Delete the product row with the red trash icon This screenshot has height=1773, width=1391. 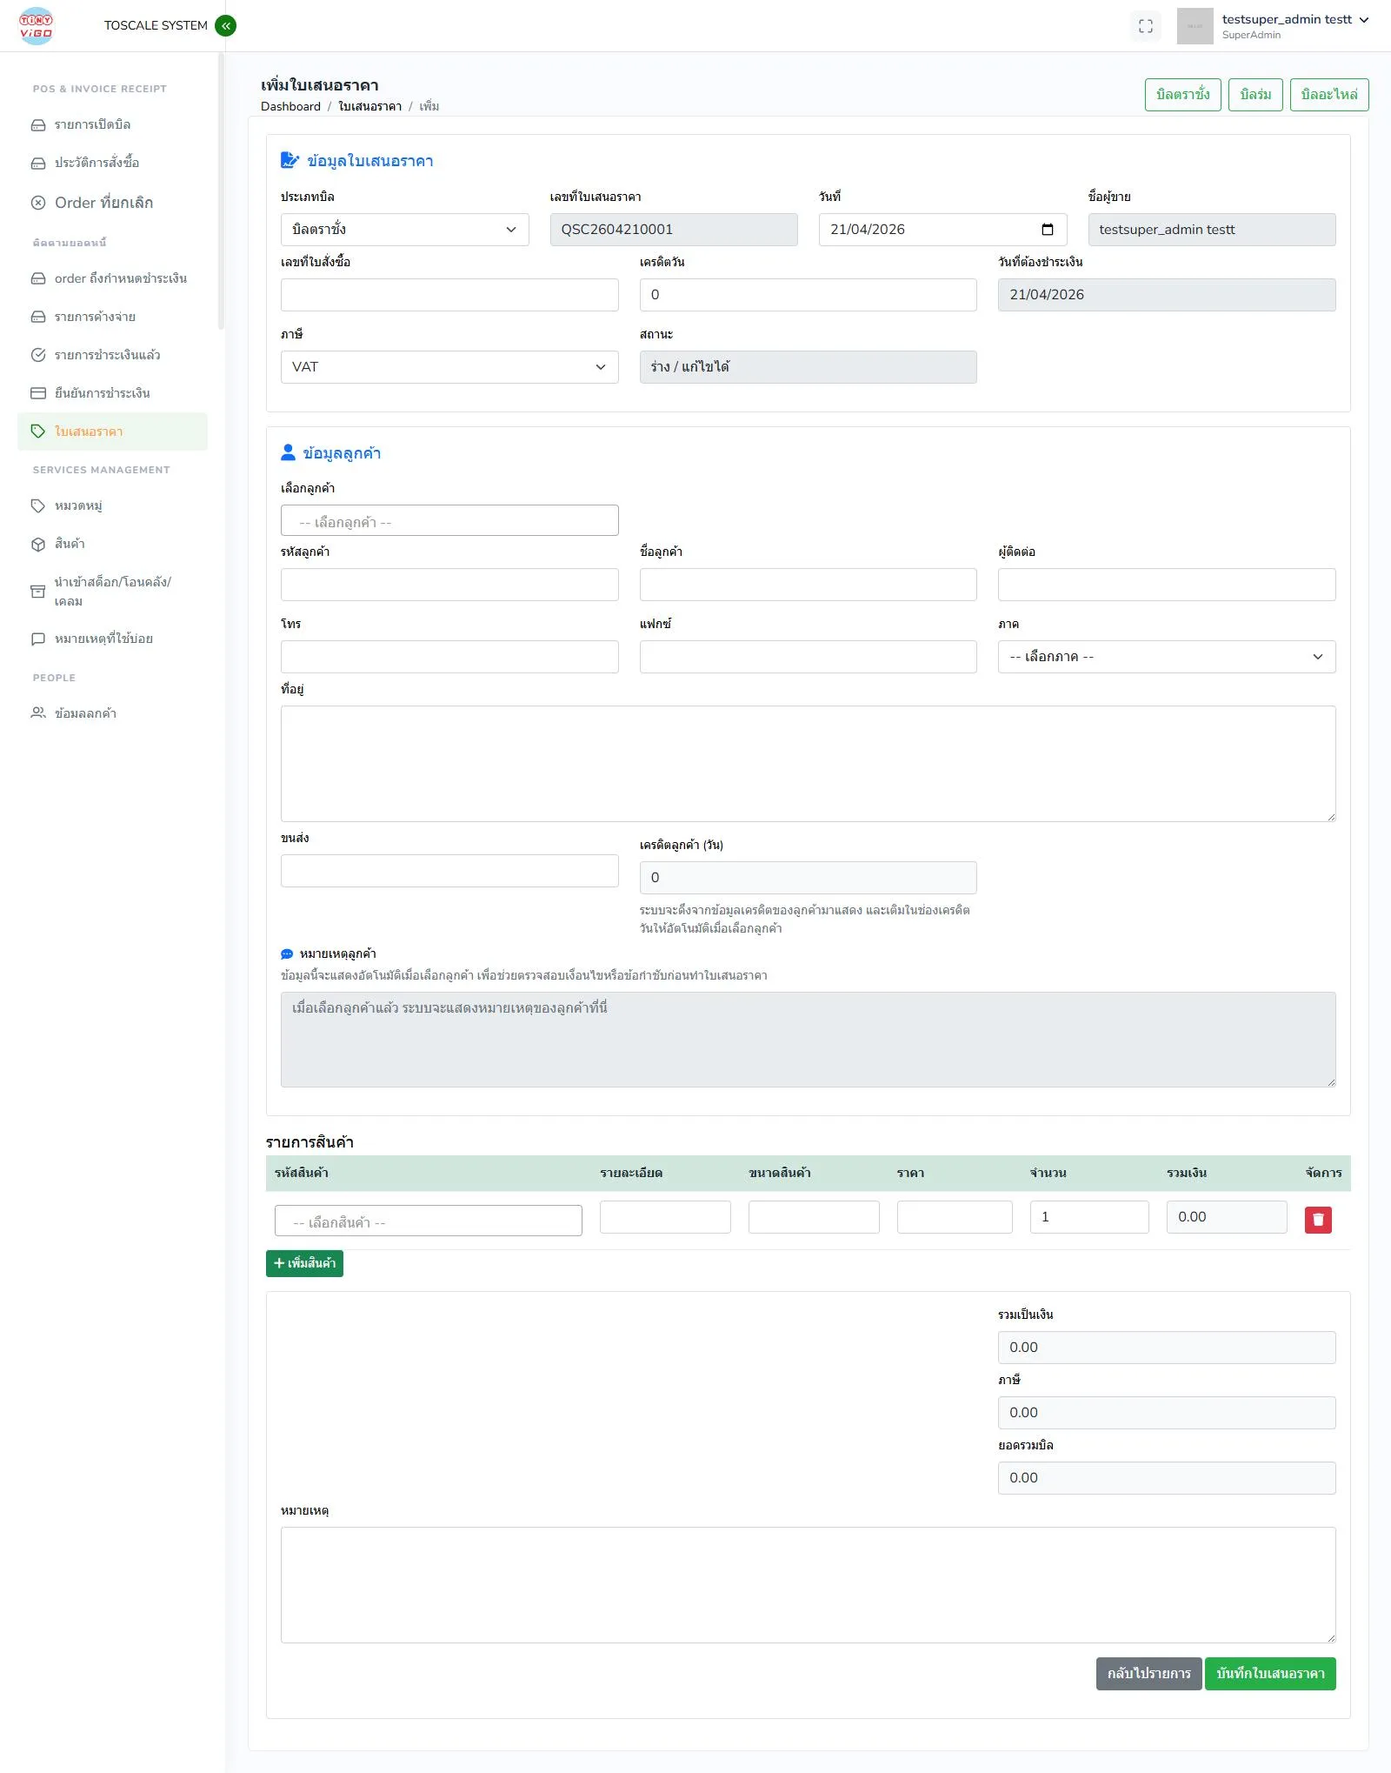point(1317,1220)
